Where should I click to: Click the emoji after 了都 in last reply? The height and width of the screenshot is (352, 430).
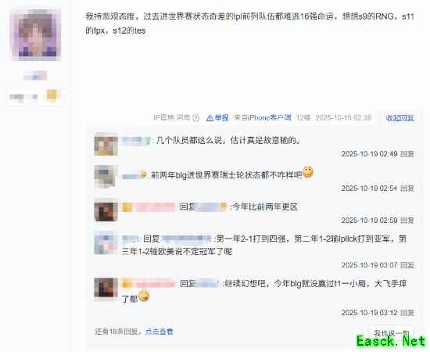[x=144, y=296]
